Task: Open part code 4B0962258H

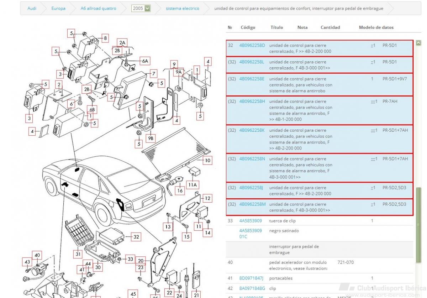Action: pyautogui.click(x=252, y=101)
